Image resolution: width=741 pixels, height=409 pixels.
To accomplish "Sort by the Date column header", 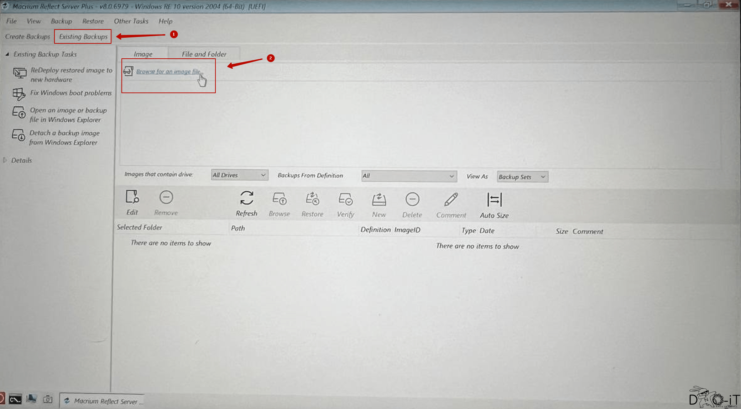I will click(x=487, y=231).
